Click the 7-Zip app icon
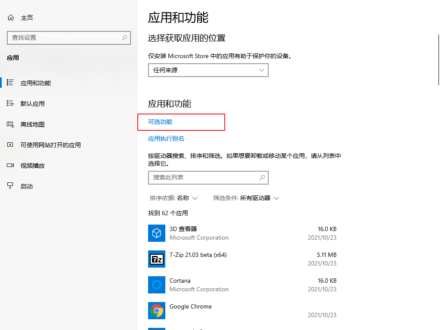 tap(157, 259)
